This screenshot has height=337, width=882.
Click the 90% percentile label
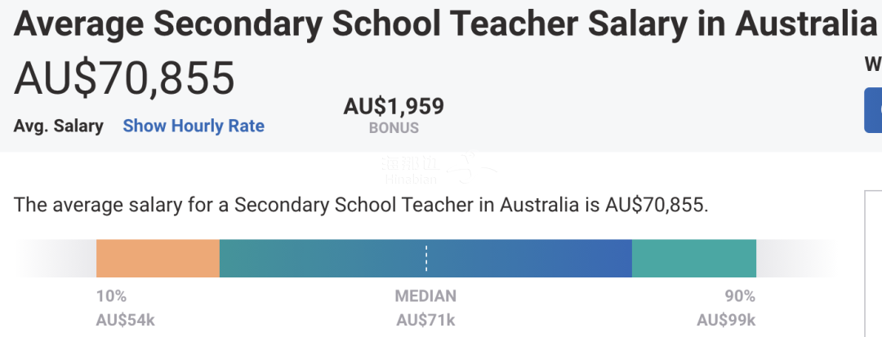740,296
